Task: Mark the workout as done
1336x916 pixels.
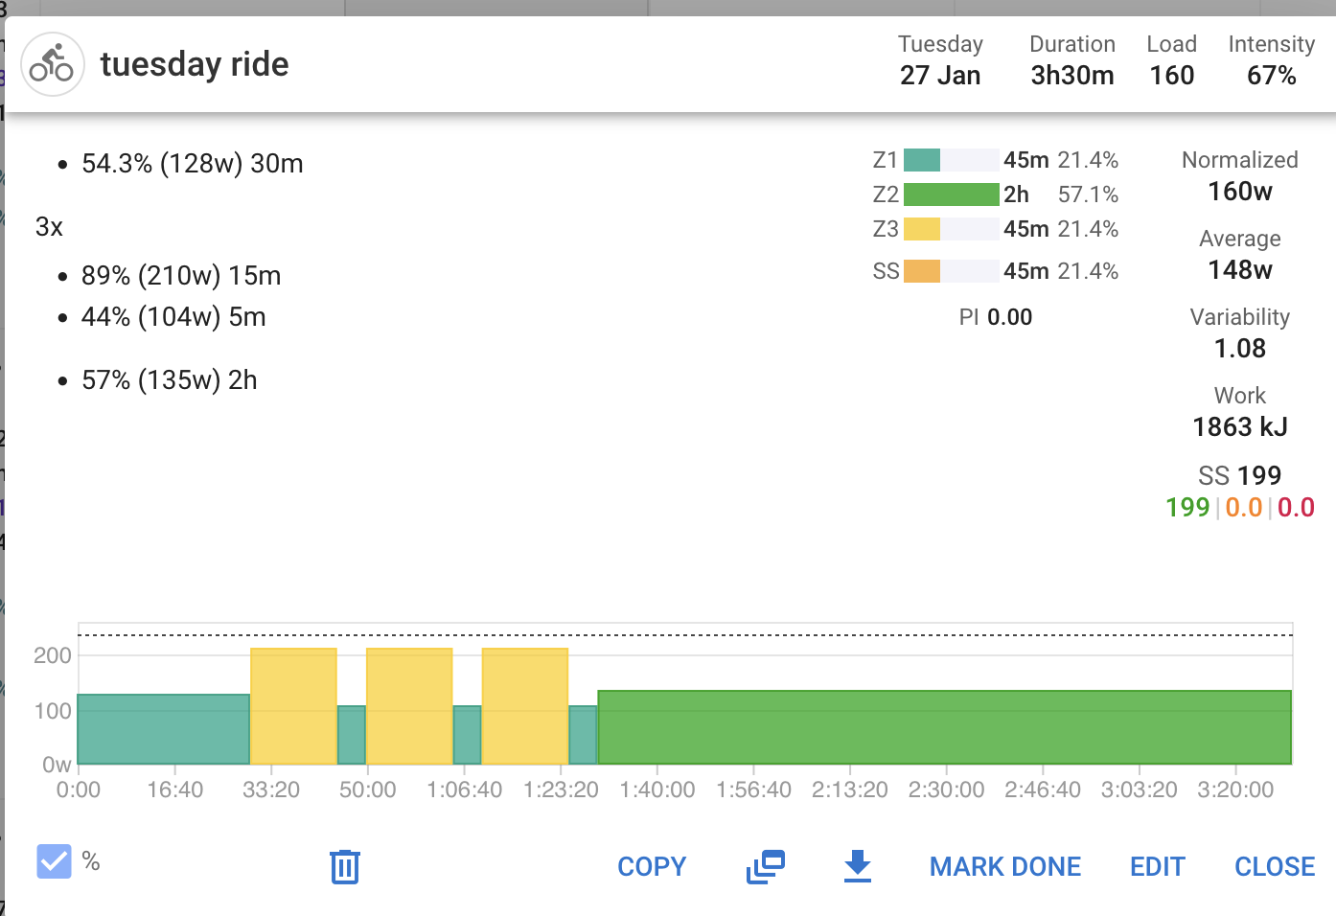Action: pos(1004,866)
